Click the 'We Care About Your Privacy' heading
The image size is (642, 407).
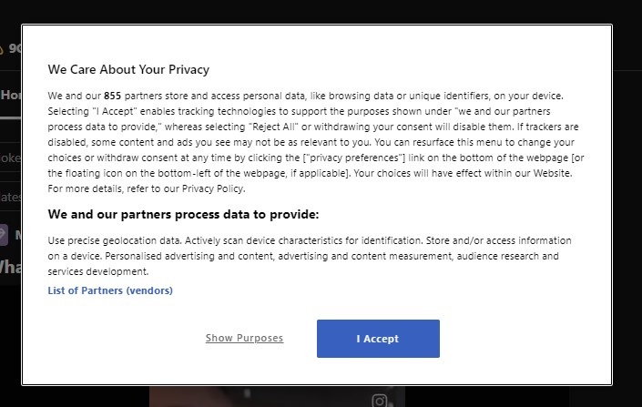128,69
